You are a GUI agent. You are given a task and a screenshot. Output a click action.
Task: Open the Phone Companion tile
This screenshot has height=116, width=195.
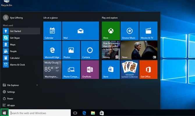[71, 70]
